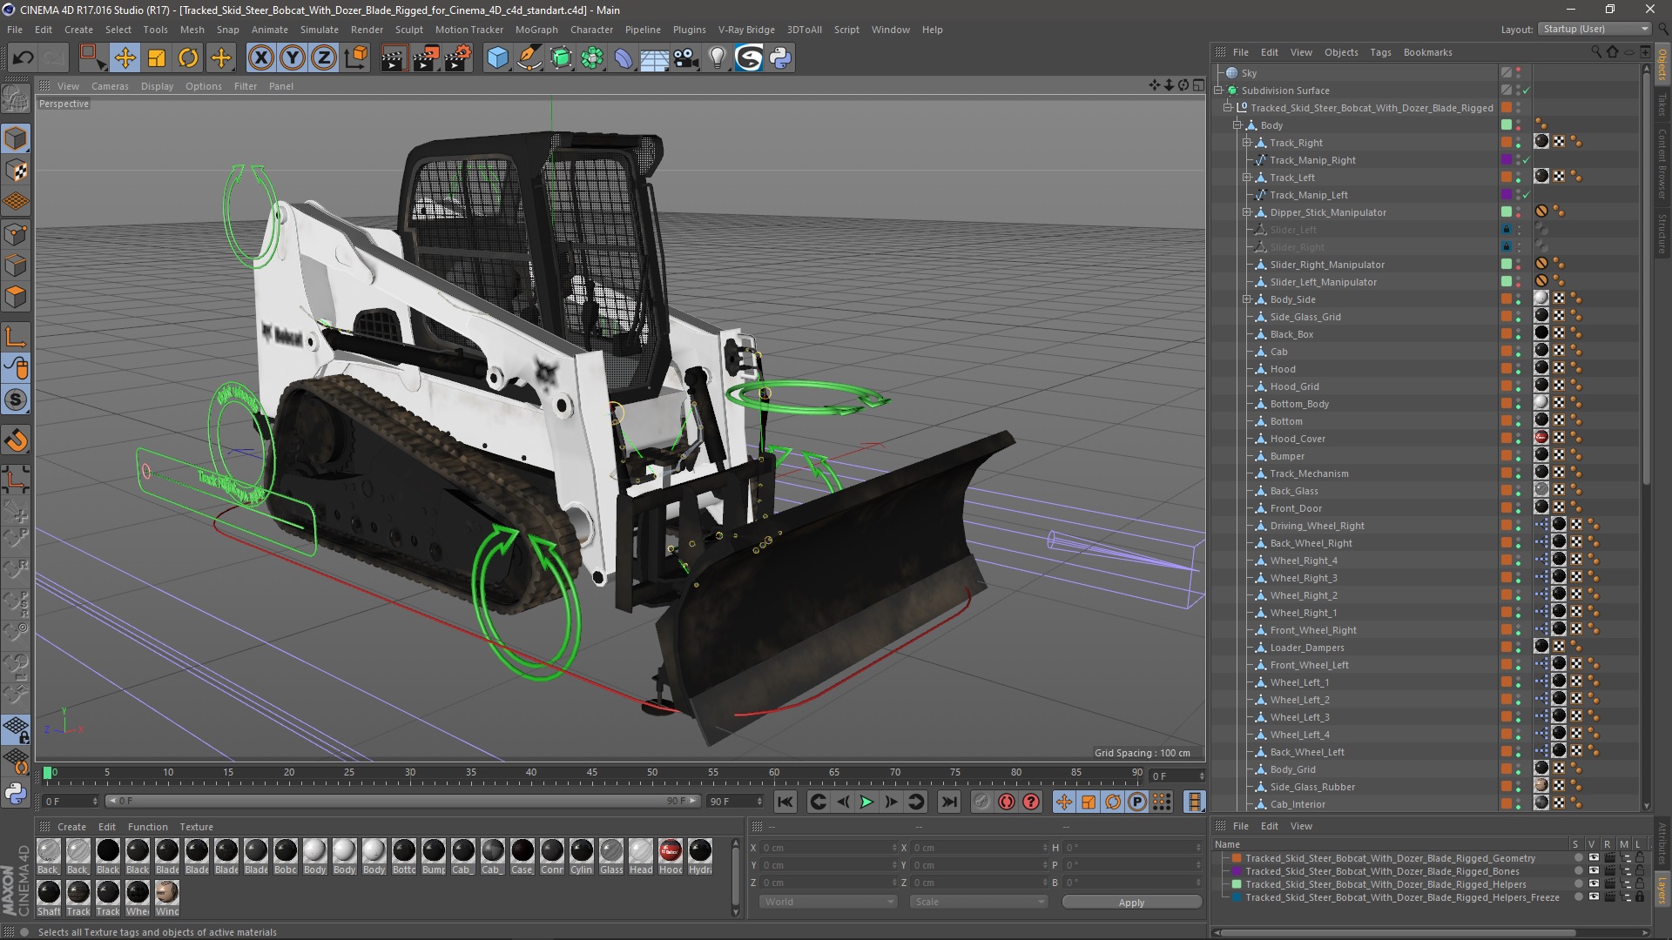Activate the Scale tool
1672x940 pixels.
click(157, 58)
